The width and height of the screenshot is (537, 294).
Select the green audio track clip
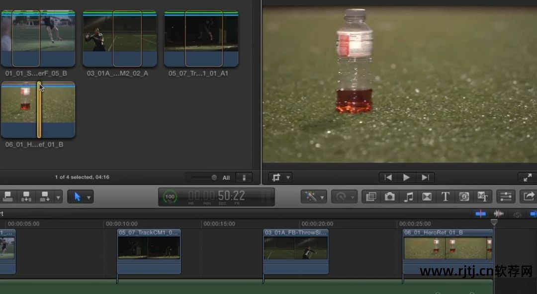tap(246, 287)
